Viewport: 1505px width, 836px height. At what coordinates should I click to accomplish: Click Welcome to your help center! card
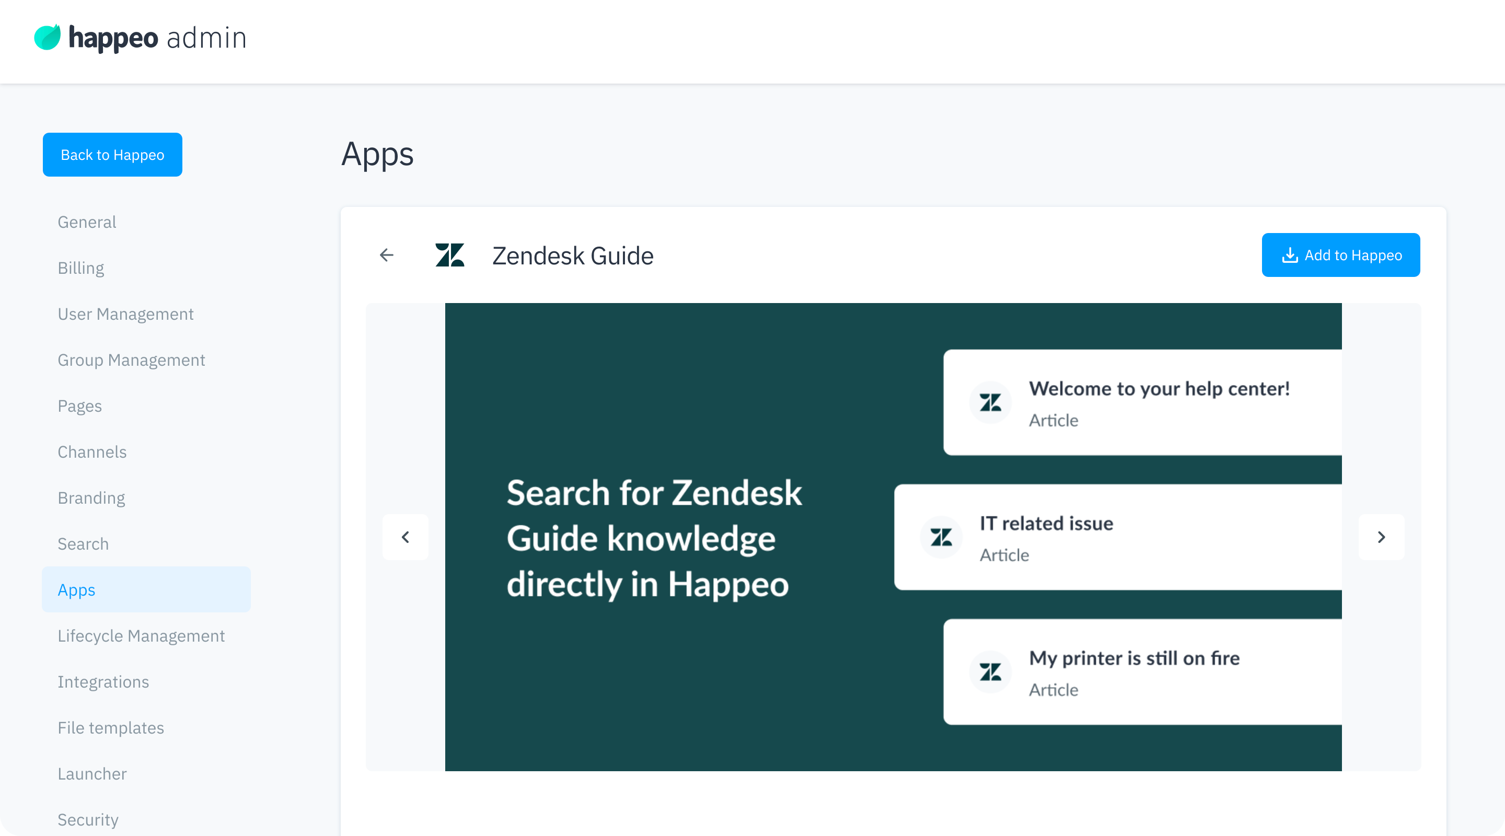[x=1142, y=402]
